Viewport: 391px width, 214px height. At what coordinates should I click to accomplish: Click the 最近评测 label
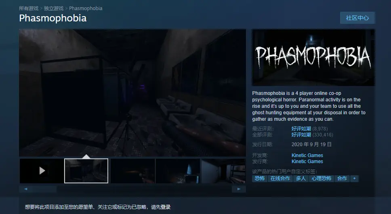click(x=263, y=129)
